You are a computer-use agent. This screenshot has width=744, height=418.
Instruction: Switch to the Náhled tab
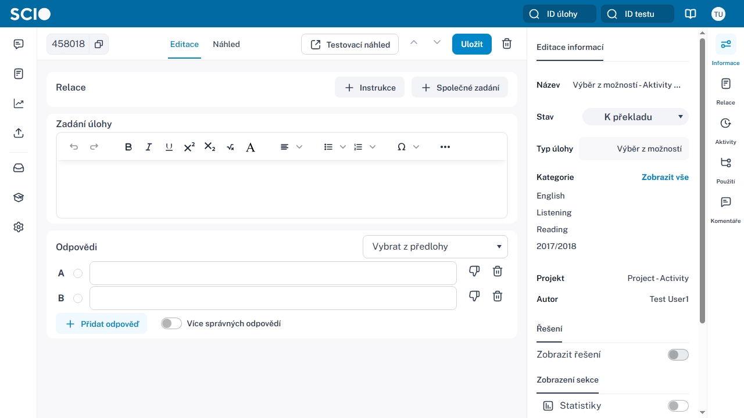click(226, 44)
